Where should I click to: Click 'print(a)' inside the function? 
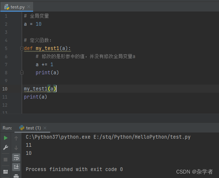coord(47,72)
